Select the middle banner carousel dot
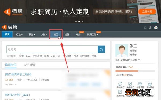The width and height of the screenshot is (161, 100). 79,21
